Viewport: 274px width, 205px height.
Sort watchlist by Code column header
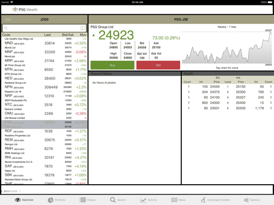pos(6,35)
